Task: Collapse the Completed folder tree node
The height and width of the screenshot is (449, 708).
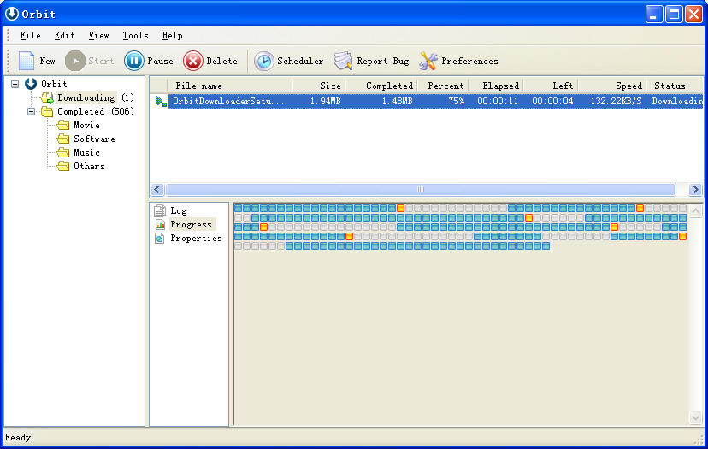Action: [32, 111]
